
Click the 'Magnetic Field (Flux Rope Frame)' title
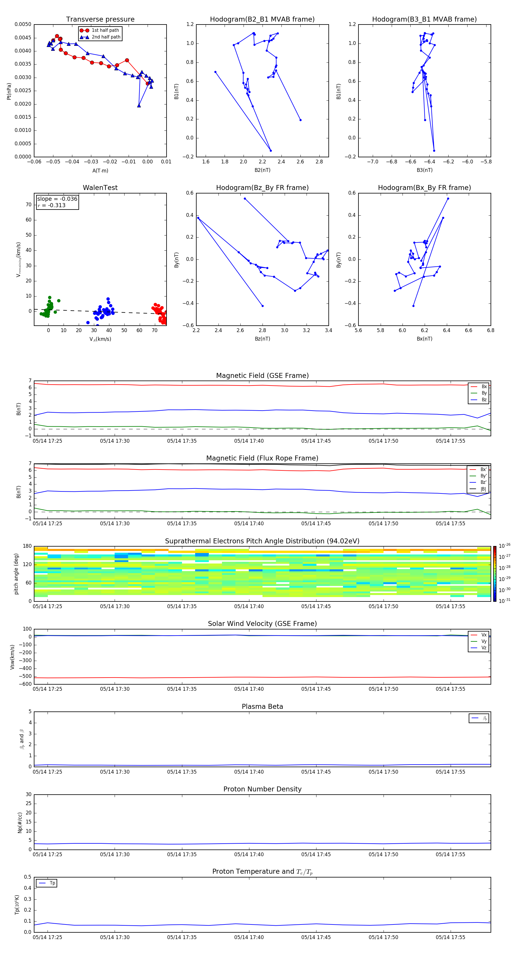pos(262,458)
